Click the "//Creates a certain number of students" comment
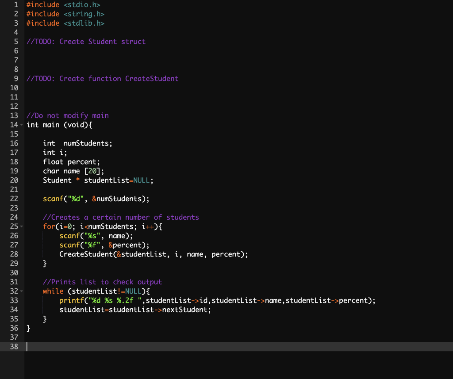 click(121, 217)
